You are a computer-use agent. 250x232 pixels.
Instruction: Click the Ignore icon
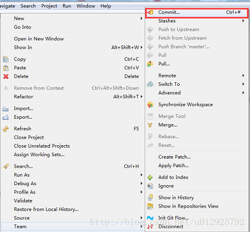150,186
